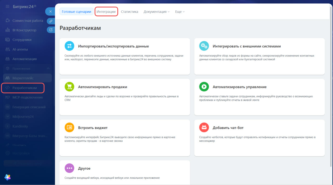Screen dimensions: 333x185
Task: Open Добавить чат-бот scenario
Action: pos(259,138)
